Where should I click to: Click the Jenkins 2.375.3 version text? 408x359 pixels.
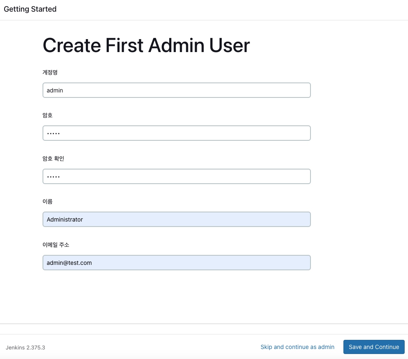pyautogui.click(x=25, y=348)
